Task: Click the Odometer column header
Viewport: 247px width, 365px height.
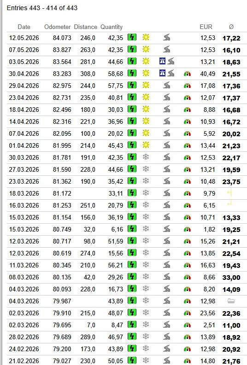Action: pos(57,27)
